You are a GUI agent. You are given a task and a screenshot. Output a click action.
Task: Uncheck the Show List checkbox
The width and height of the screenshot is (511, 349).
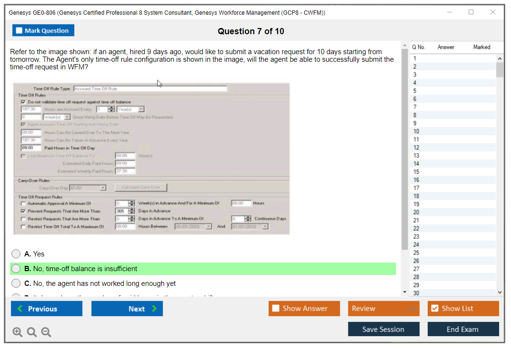[434, 309]
